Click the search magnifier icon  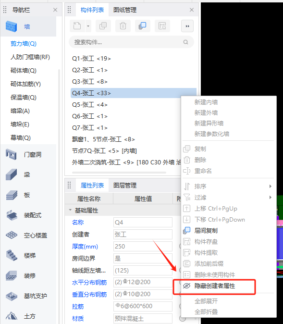coord(186,42)
